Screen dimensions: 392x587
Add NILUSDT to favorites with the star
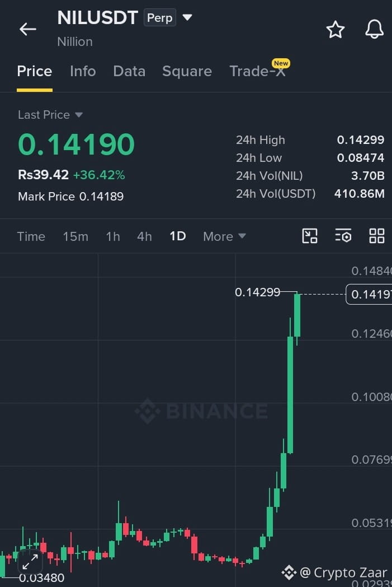pyautogui.click(x=335, y=30)
